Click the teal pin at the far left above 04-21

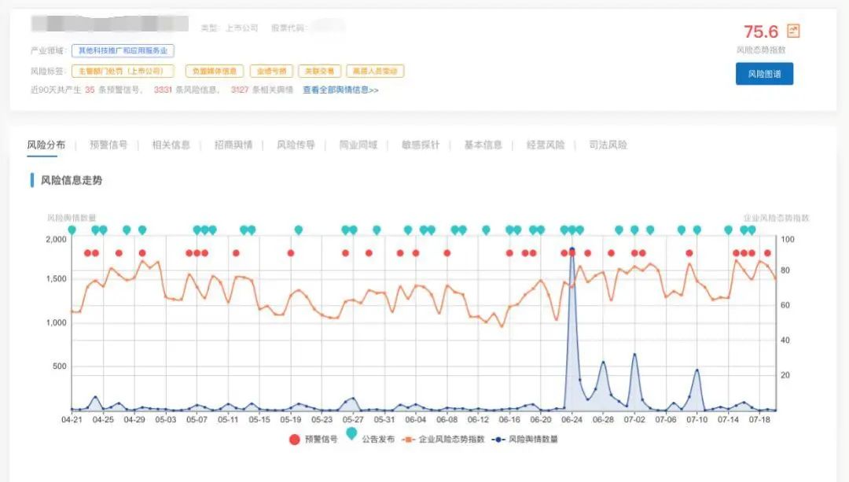pos(72,230)
